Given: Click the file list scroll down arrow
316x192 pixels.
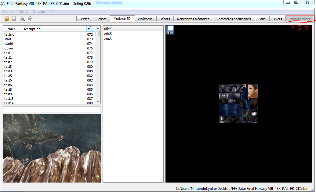Looking at the screenshot, I should point(98,102).
